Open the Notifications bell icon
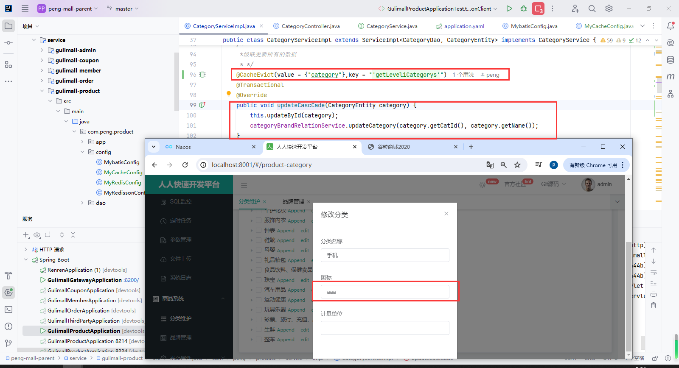The height and width of the screenshot is (368, 679). point(671,26)
